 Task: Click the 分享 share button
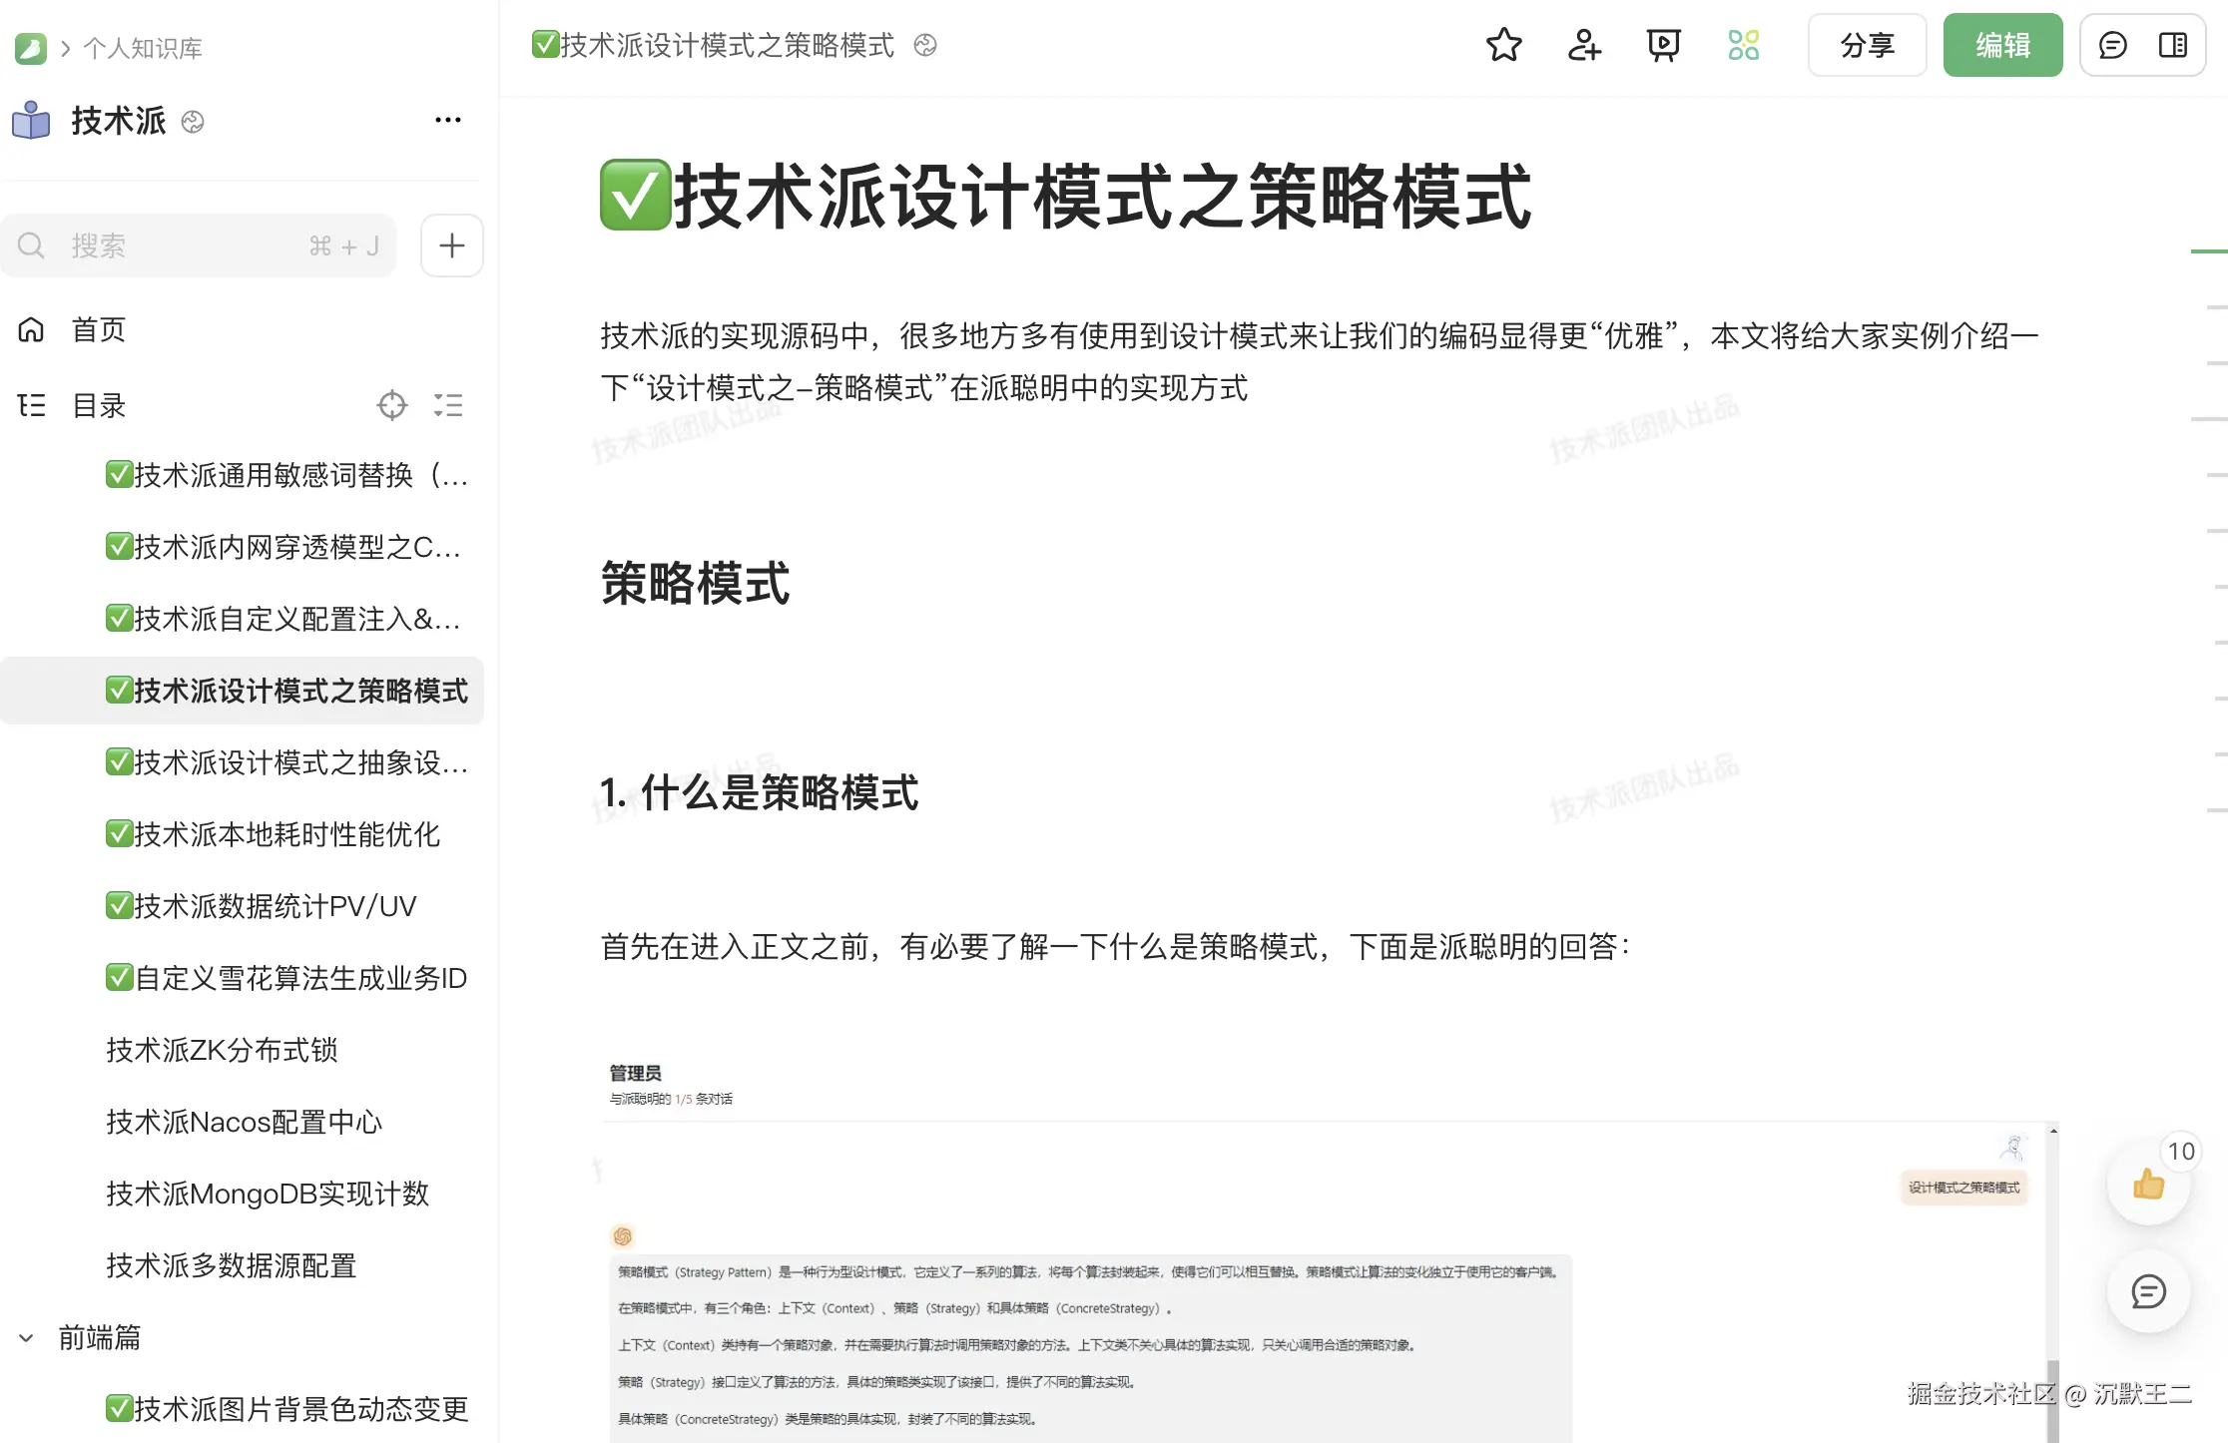pos(1867,45)
